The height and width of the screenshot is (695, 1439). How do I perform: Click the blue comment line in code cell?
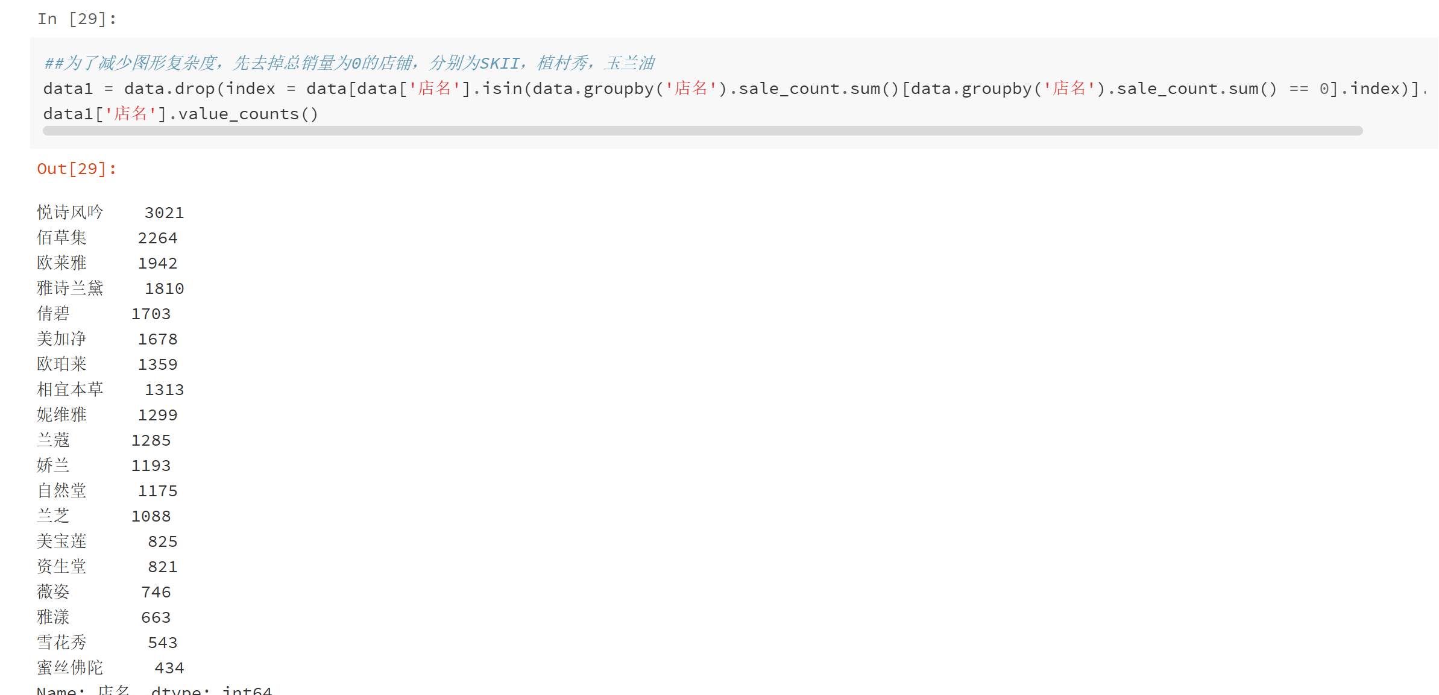tap(350, 63)
